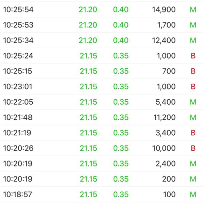Click the B marker at 10:21:19

click(x=193, y=133)
